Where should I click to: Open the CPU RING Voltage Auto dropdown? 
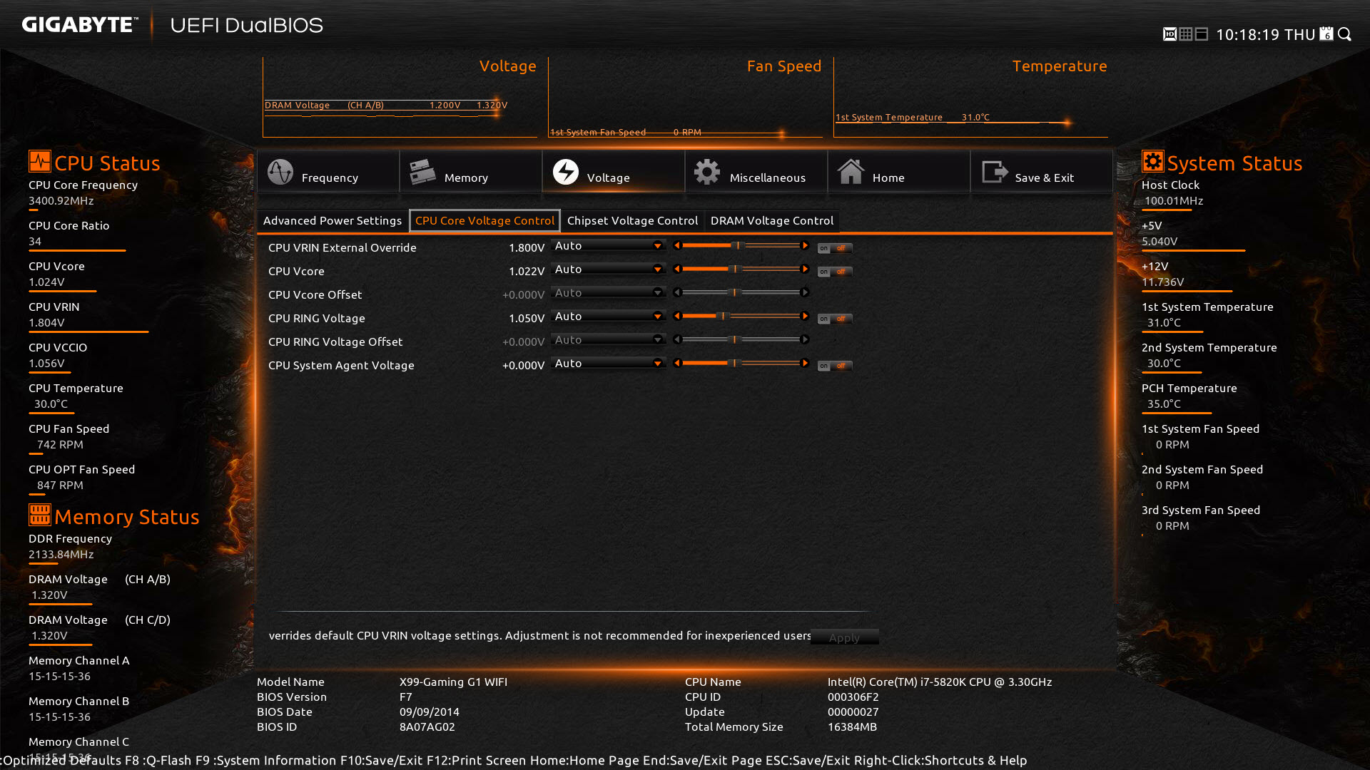point(608,317)
